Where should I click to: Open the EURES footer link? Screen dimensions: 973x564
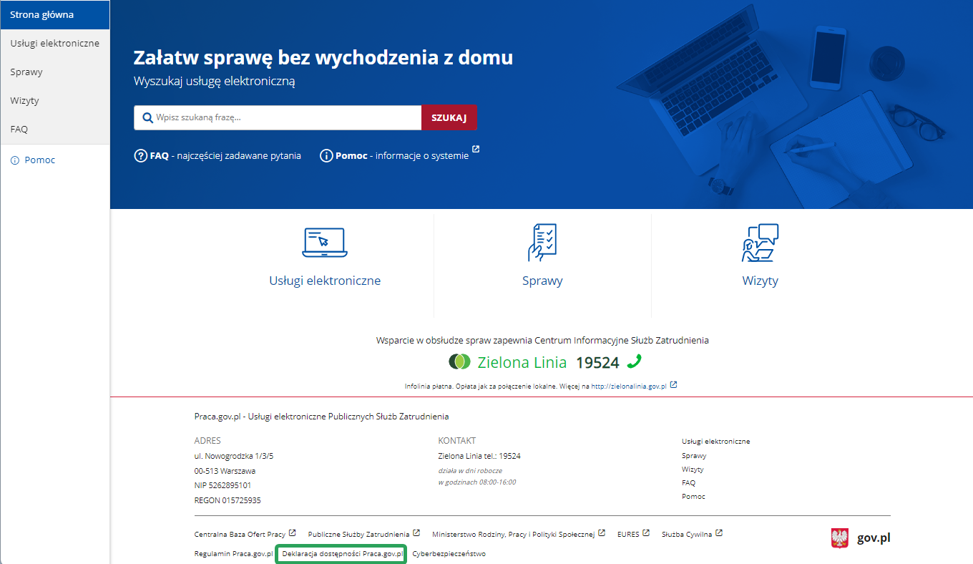[x=628, y=535]
